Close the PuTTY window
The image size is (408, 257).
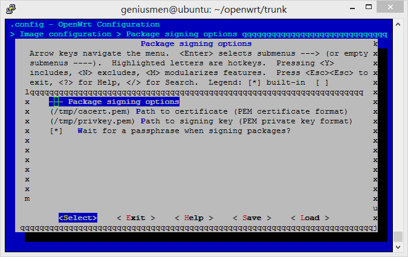point(390,7)
